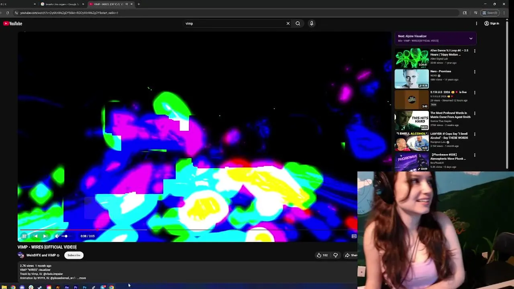Expand the Next: Alpine Visualizer mix panel
The image size is (514, 289).
coord(471,38)
